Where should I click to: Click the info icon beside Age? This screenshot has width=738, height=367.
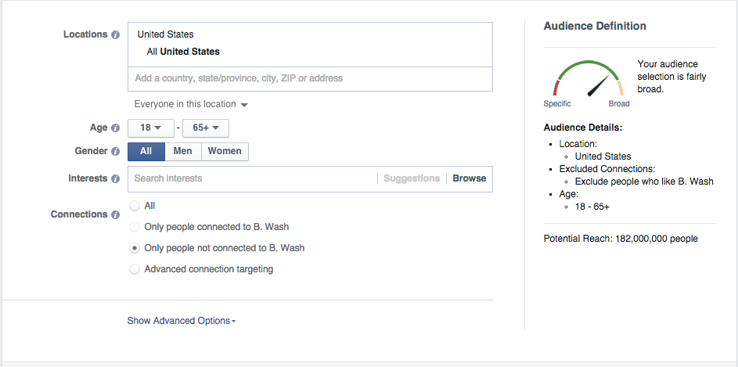[116, 128]
